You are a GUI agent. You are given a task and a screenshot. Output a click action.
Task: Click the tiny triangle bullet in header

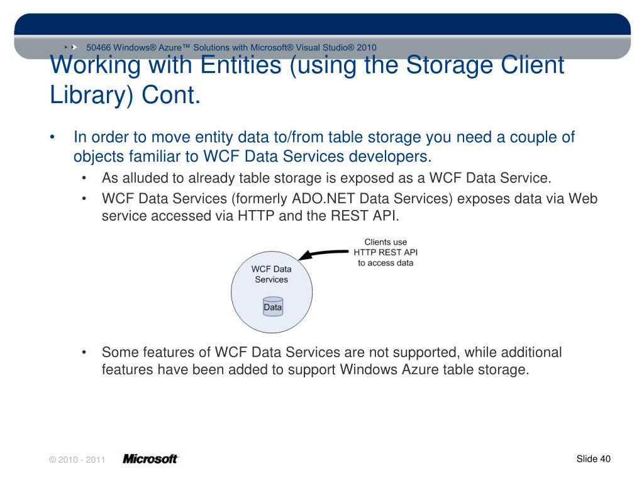coord(65,48)
